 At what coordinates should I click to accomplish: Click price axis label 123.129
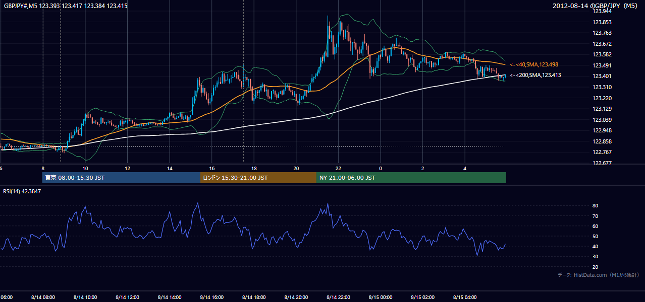click(x=602, y=109)
